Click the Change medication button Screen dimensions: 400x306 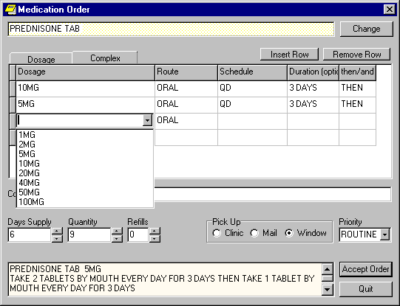click(367, 29)
